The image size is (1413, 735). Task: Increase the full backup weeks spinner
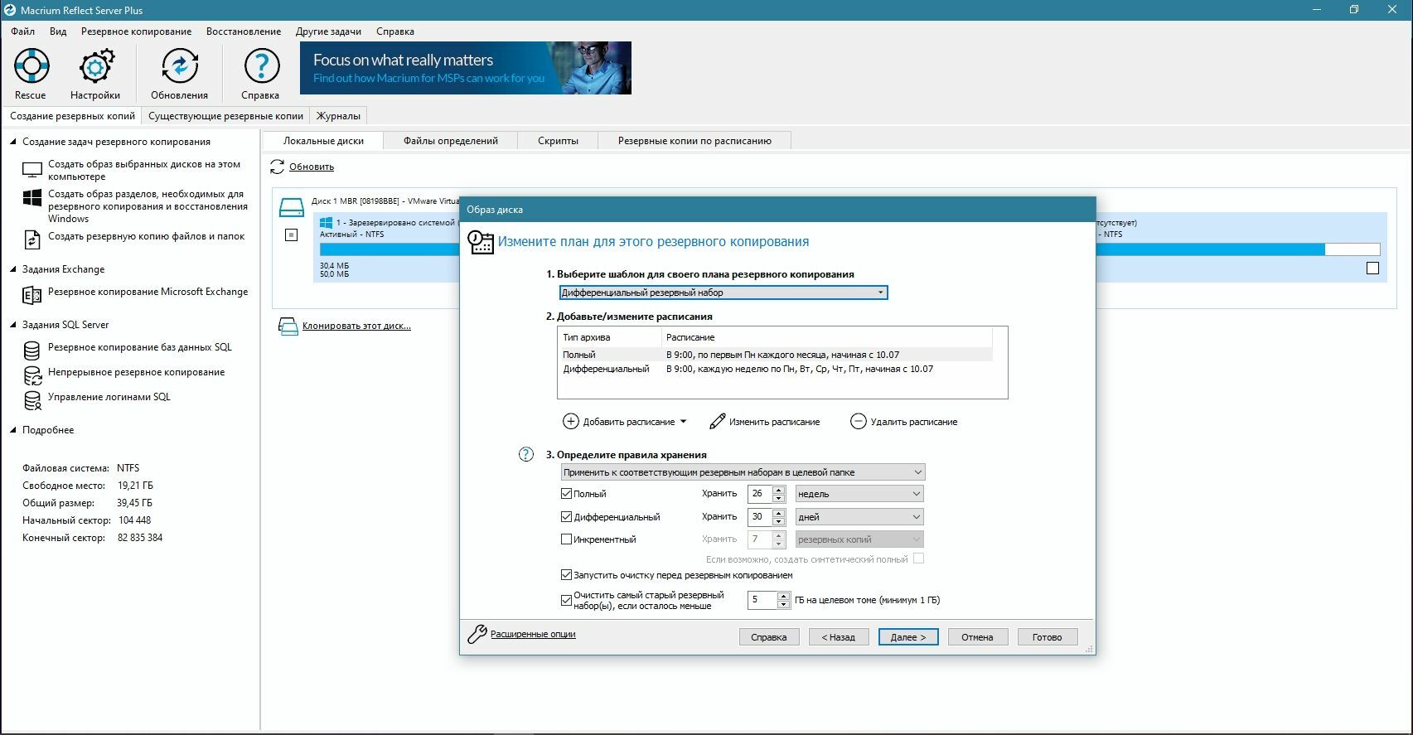tap(779, 490)
